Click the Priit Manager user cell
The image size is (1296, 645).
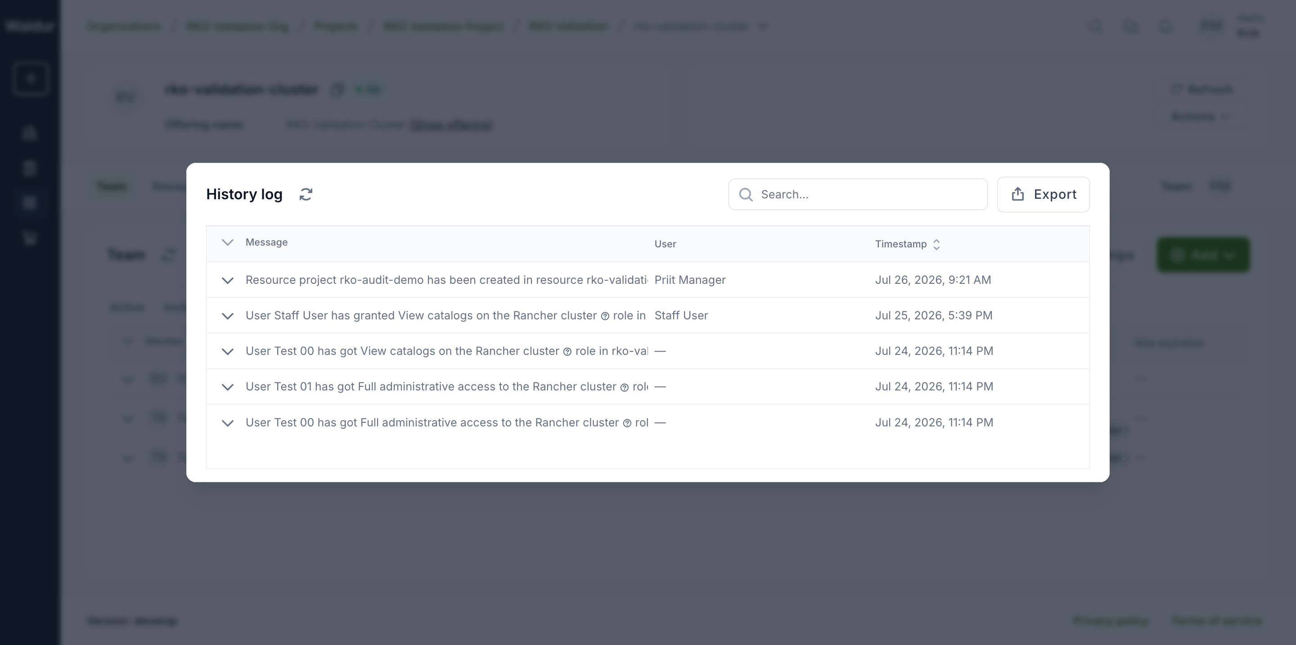point(690,280)
